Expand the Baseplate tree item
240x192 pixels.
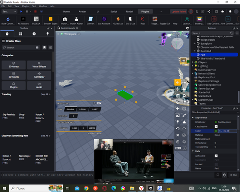tap(195, 44)
